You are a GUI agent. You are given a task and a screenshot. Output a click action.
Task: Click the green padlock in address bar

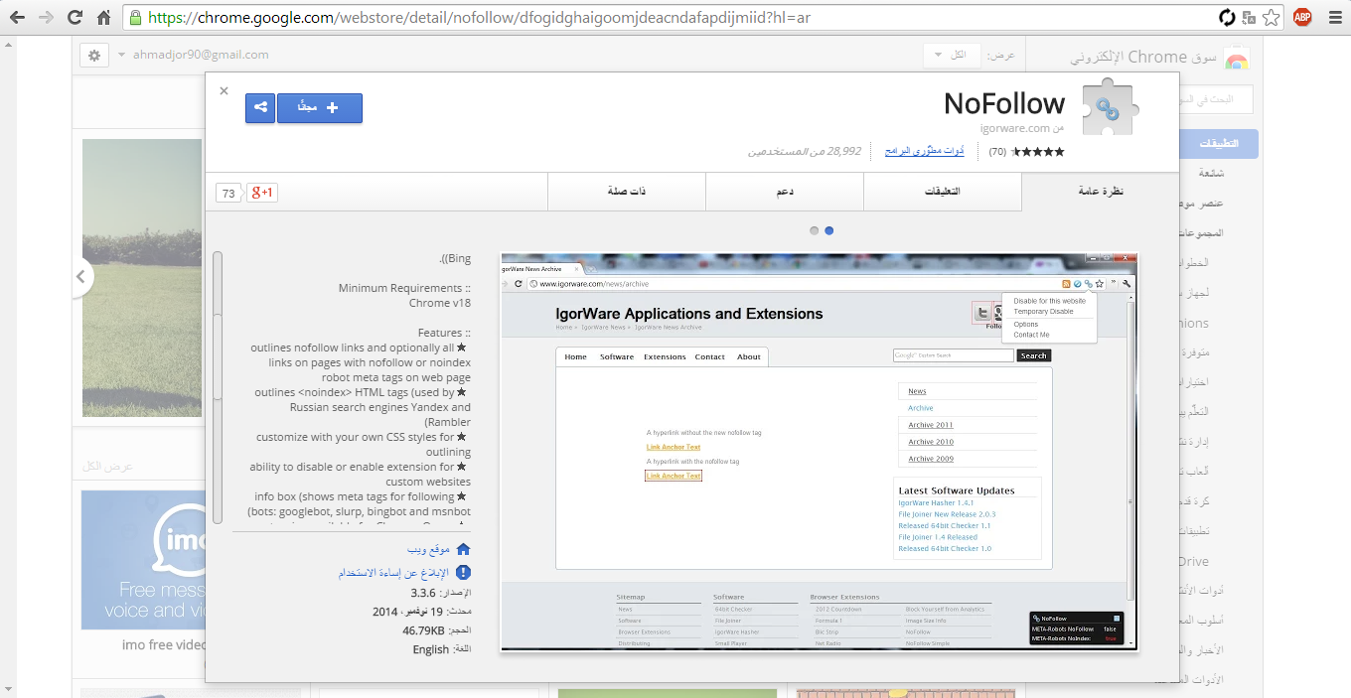(135, 18)
